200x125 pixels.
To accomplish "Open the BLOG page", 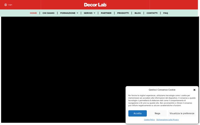I will [x=137, y=13].
